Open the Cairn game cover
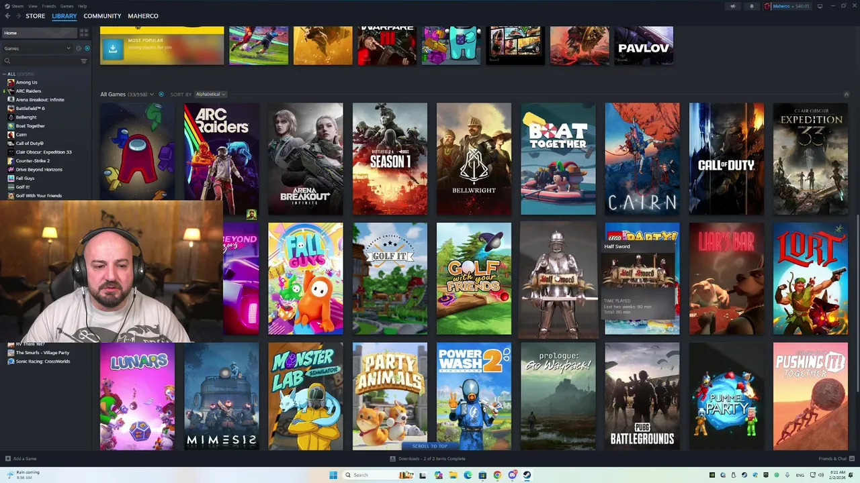The image size is (860, 483). [642, 158]
